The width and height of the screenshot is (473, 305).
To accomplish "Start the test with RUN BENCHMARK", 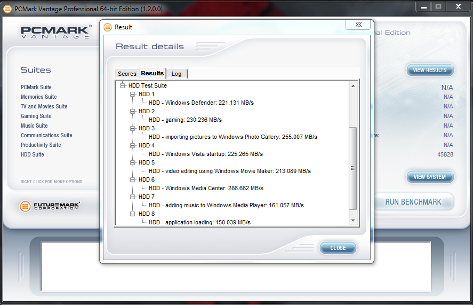I will (413, 202).
